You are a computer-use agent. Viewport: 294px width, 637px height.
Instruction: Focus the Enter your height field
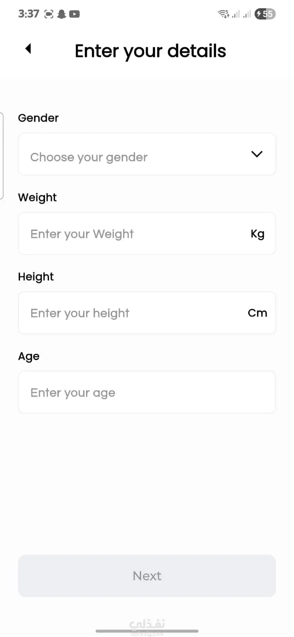131,313
